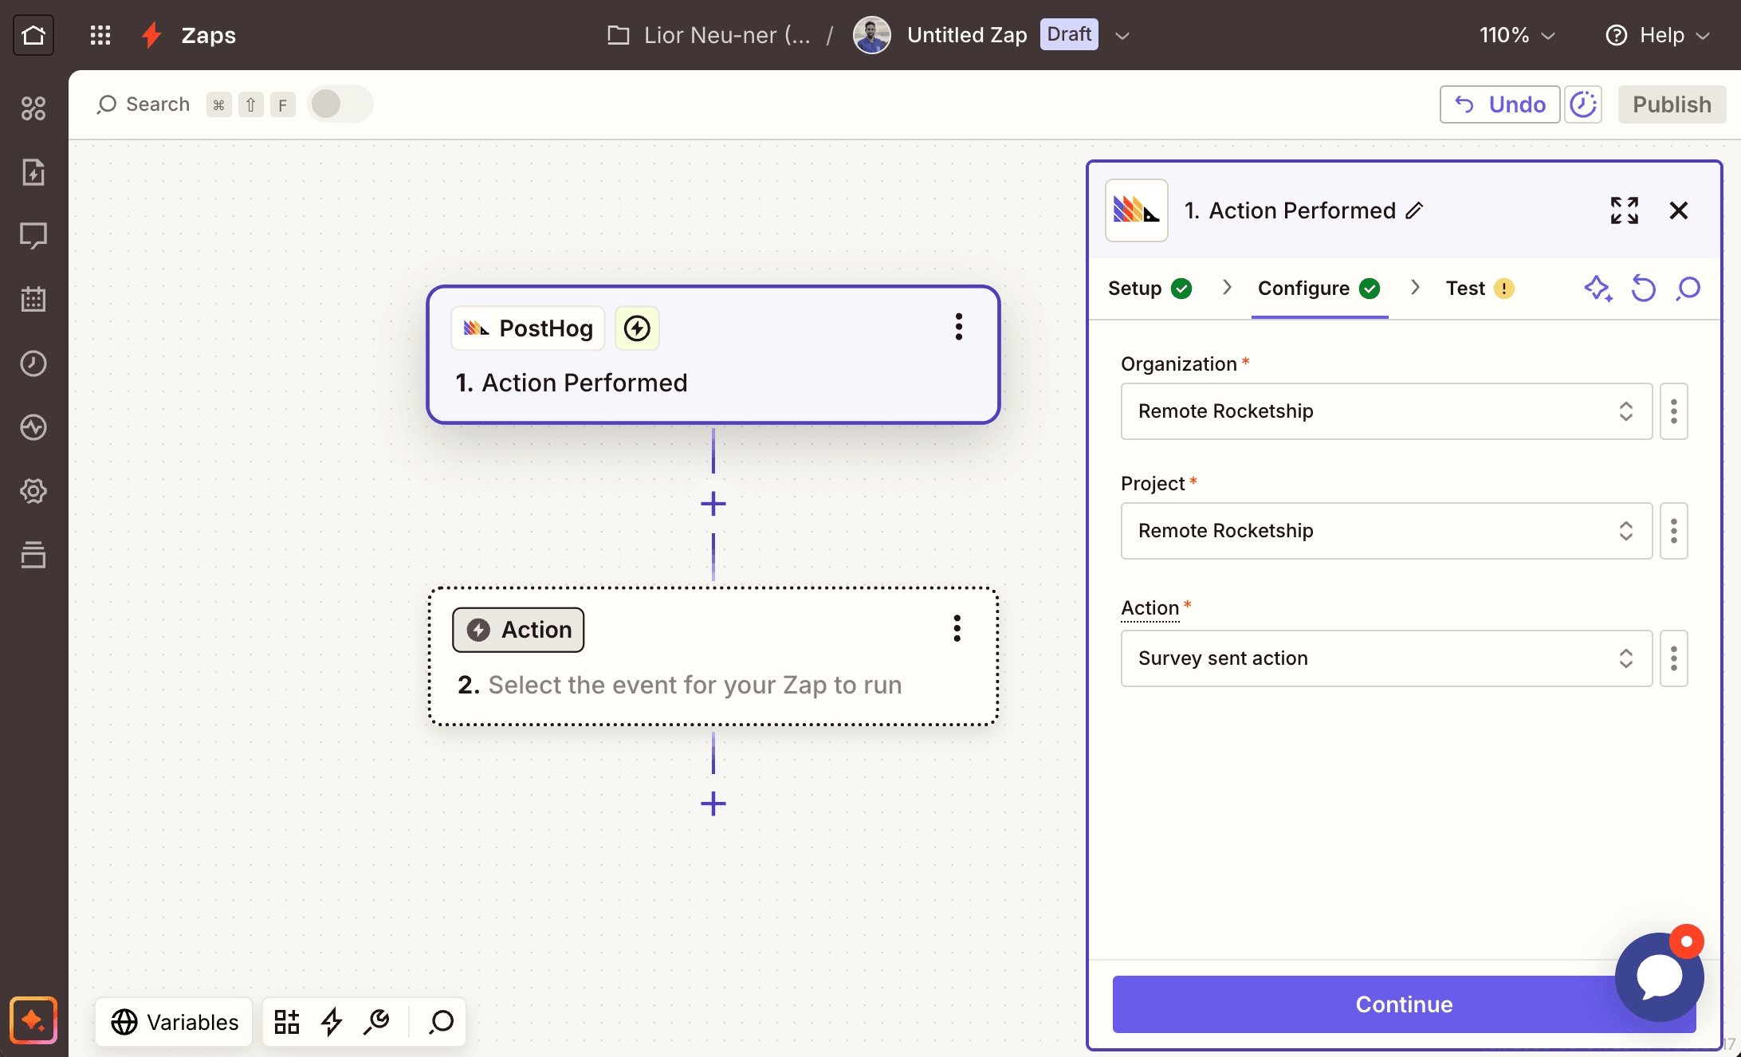
Task: Click the PostHog app chip
Action: coord(528,328)
